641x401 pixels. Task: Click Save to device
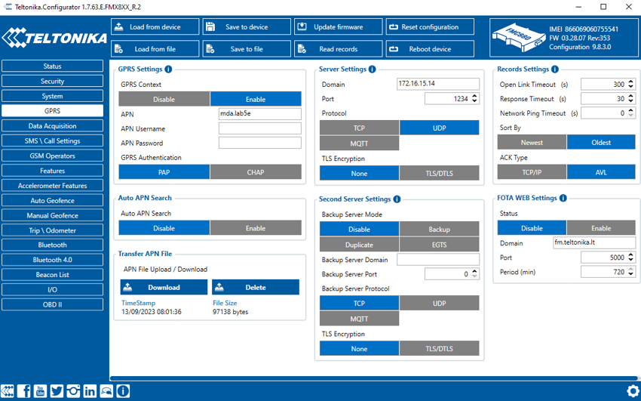tap(247, 26)
